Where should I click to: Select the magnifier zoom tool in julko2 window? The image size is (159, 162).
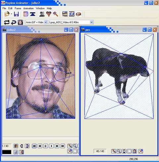[75, 146]
